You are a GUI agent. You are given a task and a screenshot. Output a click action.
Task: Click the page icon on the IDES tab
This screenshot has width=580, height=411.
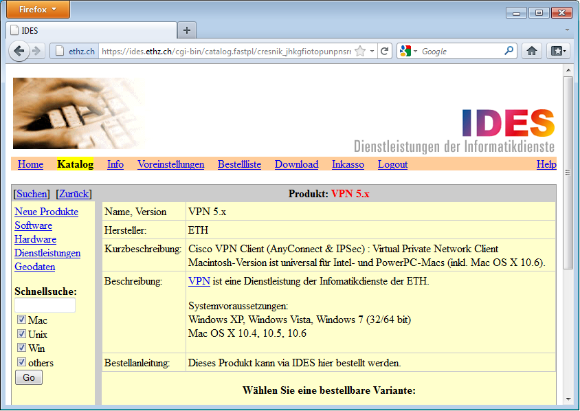14,30
